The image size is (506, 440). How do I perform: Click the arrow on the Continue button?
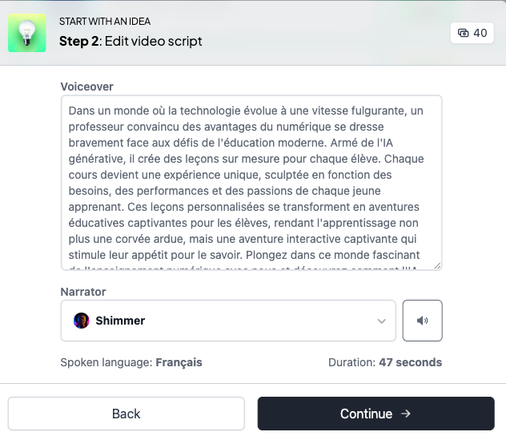coord(406,414)
